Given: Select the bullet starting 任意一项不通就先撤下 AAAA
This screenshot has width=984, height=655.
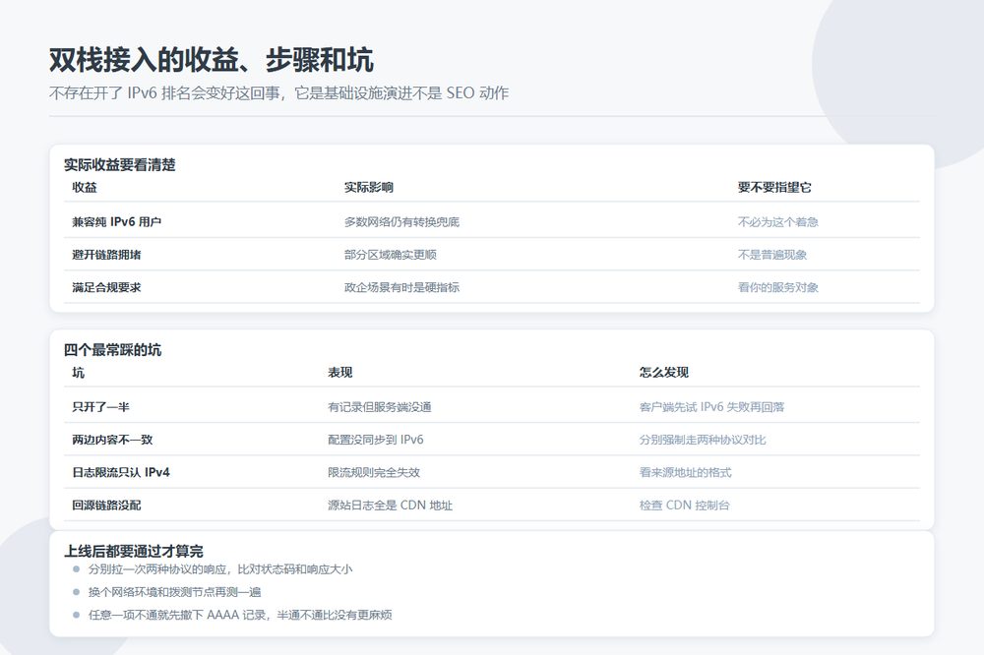Looking at the screenshot, I should [240, 615].
